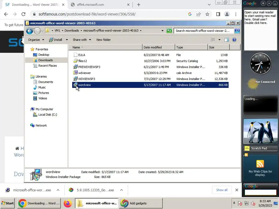Open Pictures library
The height and width of the screenshot is (209, 279).
point(44,93)
